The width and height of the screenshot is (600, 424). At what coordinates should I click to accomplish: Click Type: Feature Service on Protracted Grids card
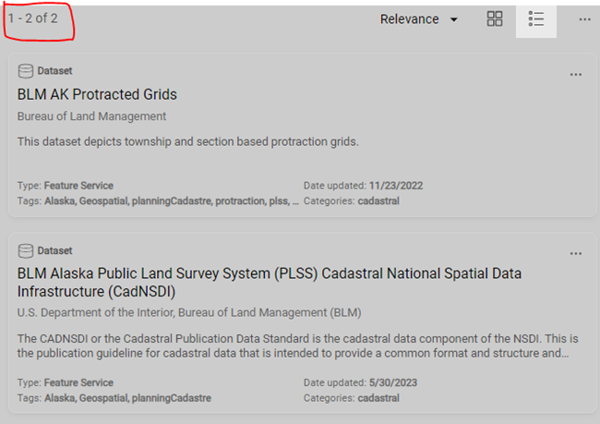pyautogui.click(x=65, y=186)
